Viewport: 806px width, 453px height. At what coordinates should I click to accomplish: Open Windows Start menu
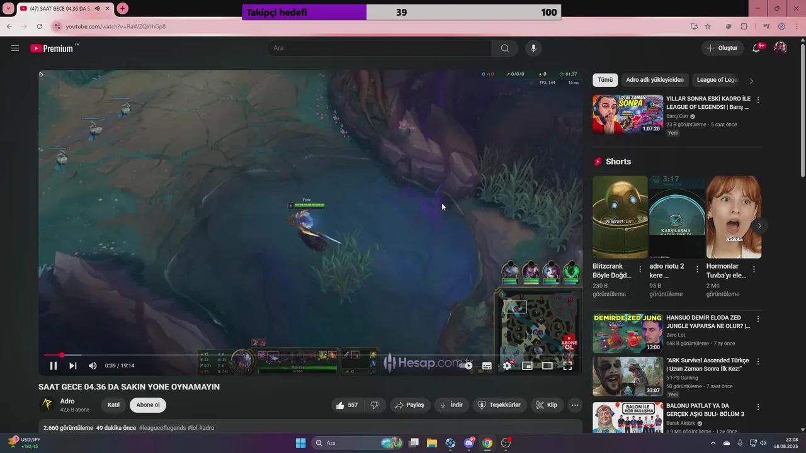tap(300, 443)
